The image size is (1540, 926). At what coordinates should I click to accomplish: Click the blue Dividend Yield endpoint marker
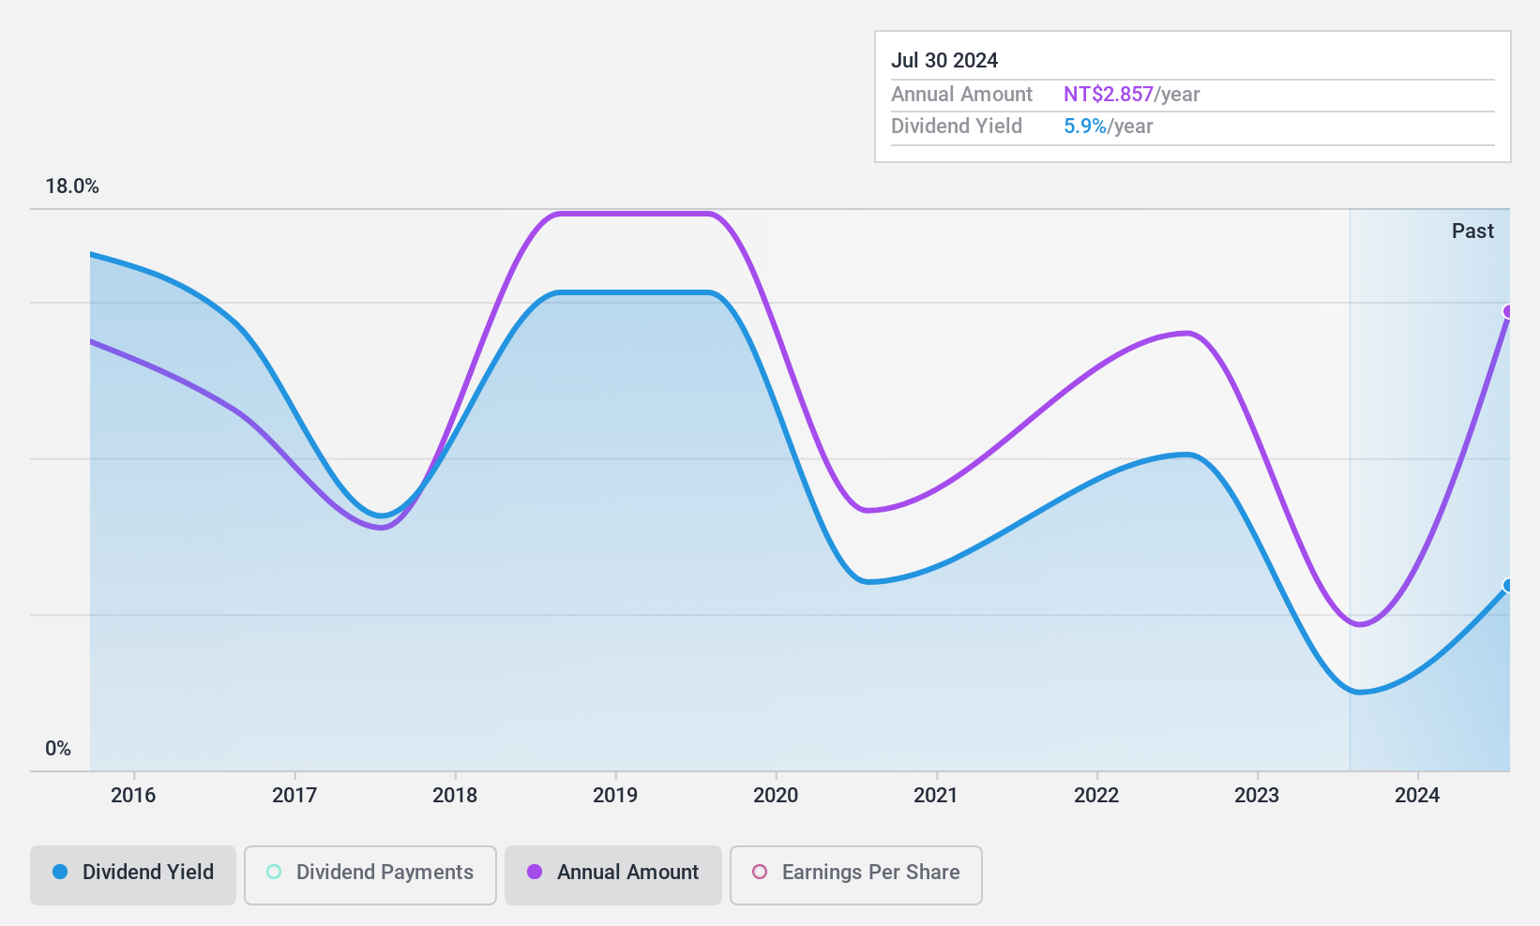pyautogui.click(x=1509, y=586)
